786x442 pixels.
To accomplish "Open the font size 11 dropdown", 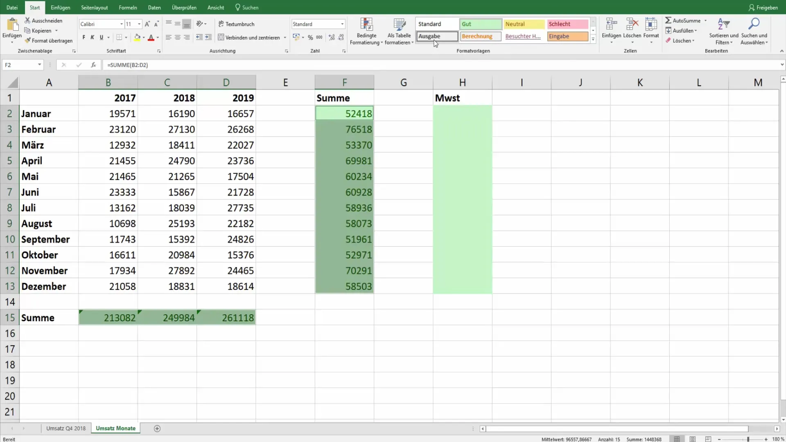I will (139, 24).
